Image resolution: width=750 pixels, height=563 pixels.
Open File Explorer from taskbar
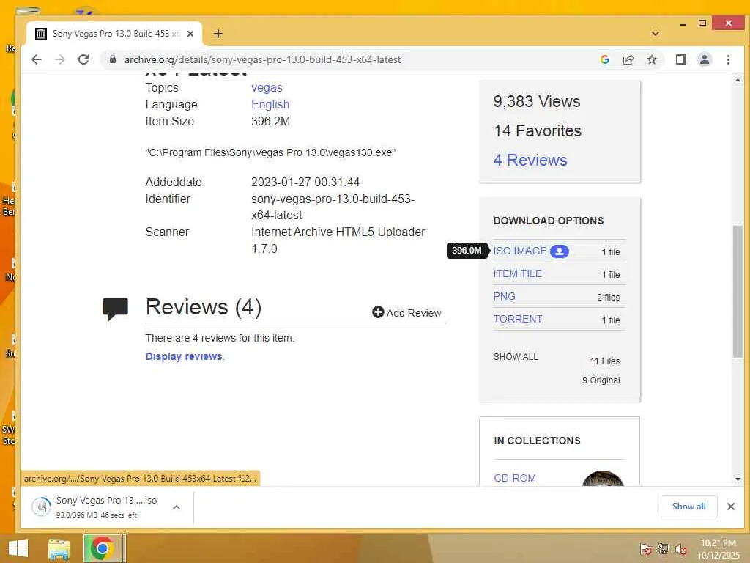[x=59, y=548]
